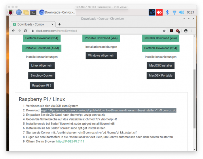The height and width of the screenshot is (159, 203).
Task: Open the Wi-Fi network tray icon
Action: 174,12
